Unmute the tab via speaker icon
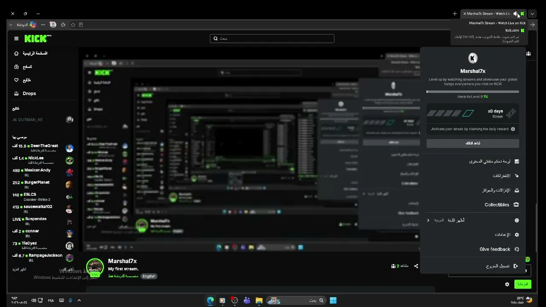This screenshot has width=546, height=307. pyautogui.click(x=516, y=14)
